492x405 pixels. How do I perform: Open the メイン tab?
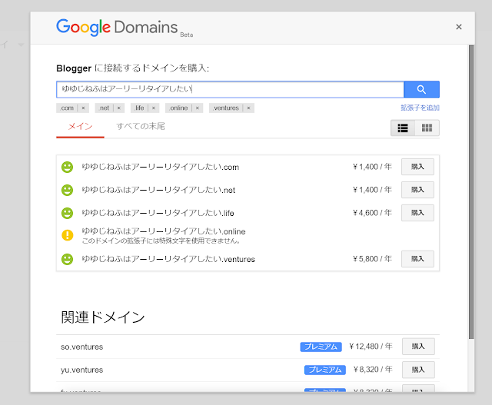click(80, 127)
